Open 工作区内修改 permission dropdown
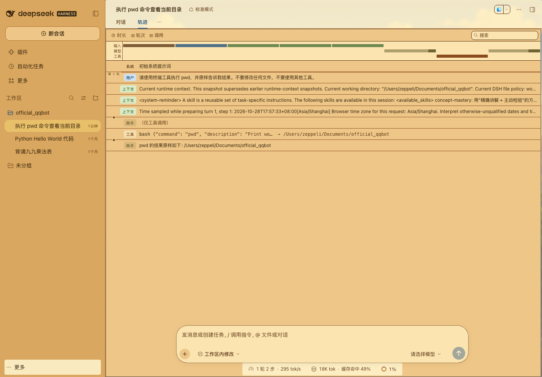The image size is (542, 377). (x=219, y=354)
